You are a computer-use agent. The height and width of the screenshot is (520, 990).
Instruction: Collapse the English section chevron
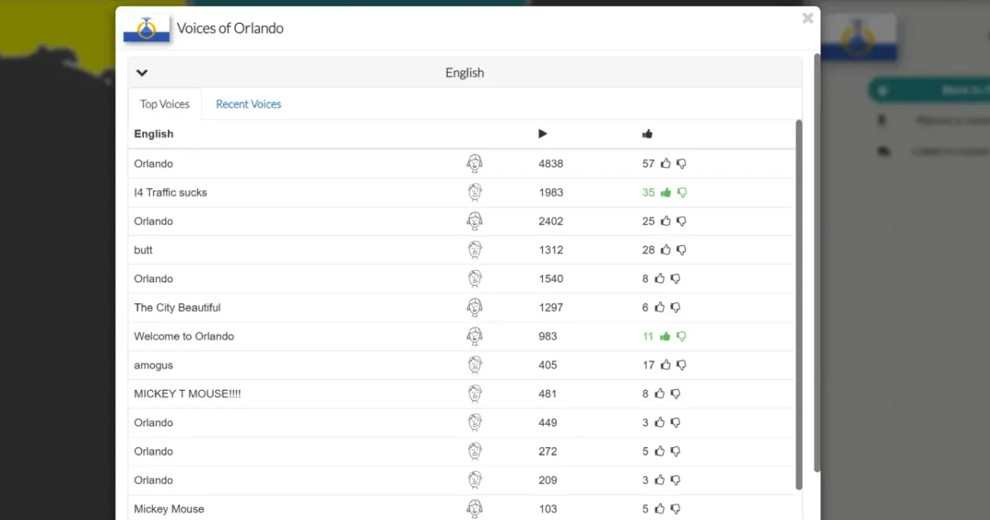click(142, 73)
